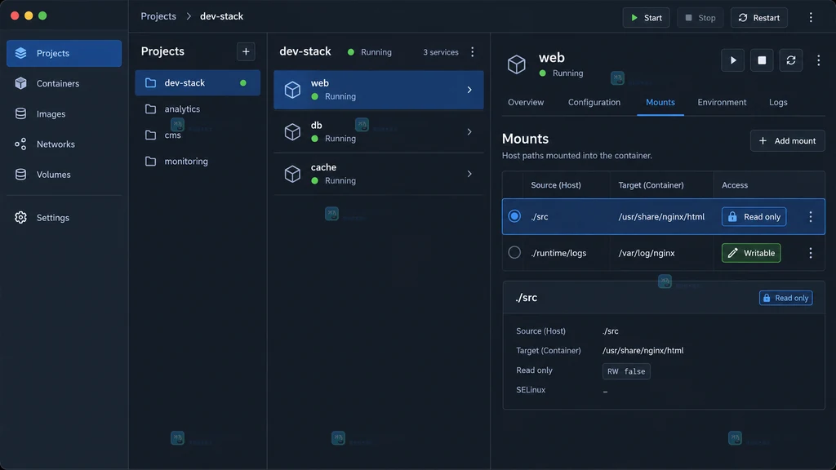Open ./src mount row options menu
The width and height of the screenshot is (836, 470).
click(811, 217)
